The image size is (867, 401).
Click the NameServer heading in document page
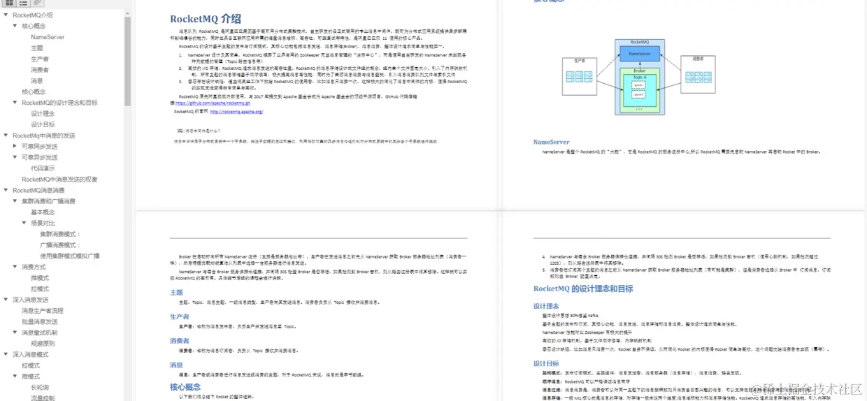(x=552, y=142)
